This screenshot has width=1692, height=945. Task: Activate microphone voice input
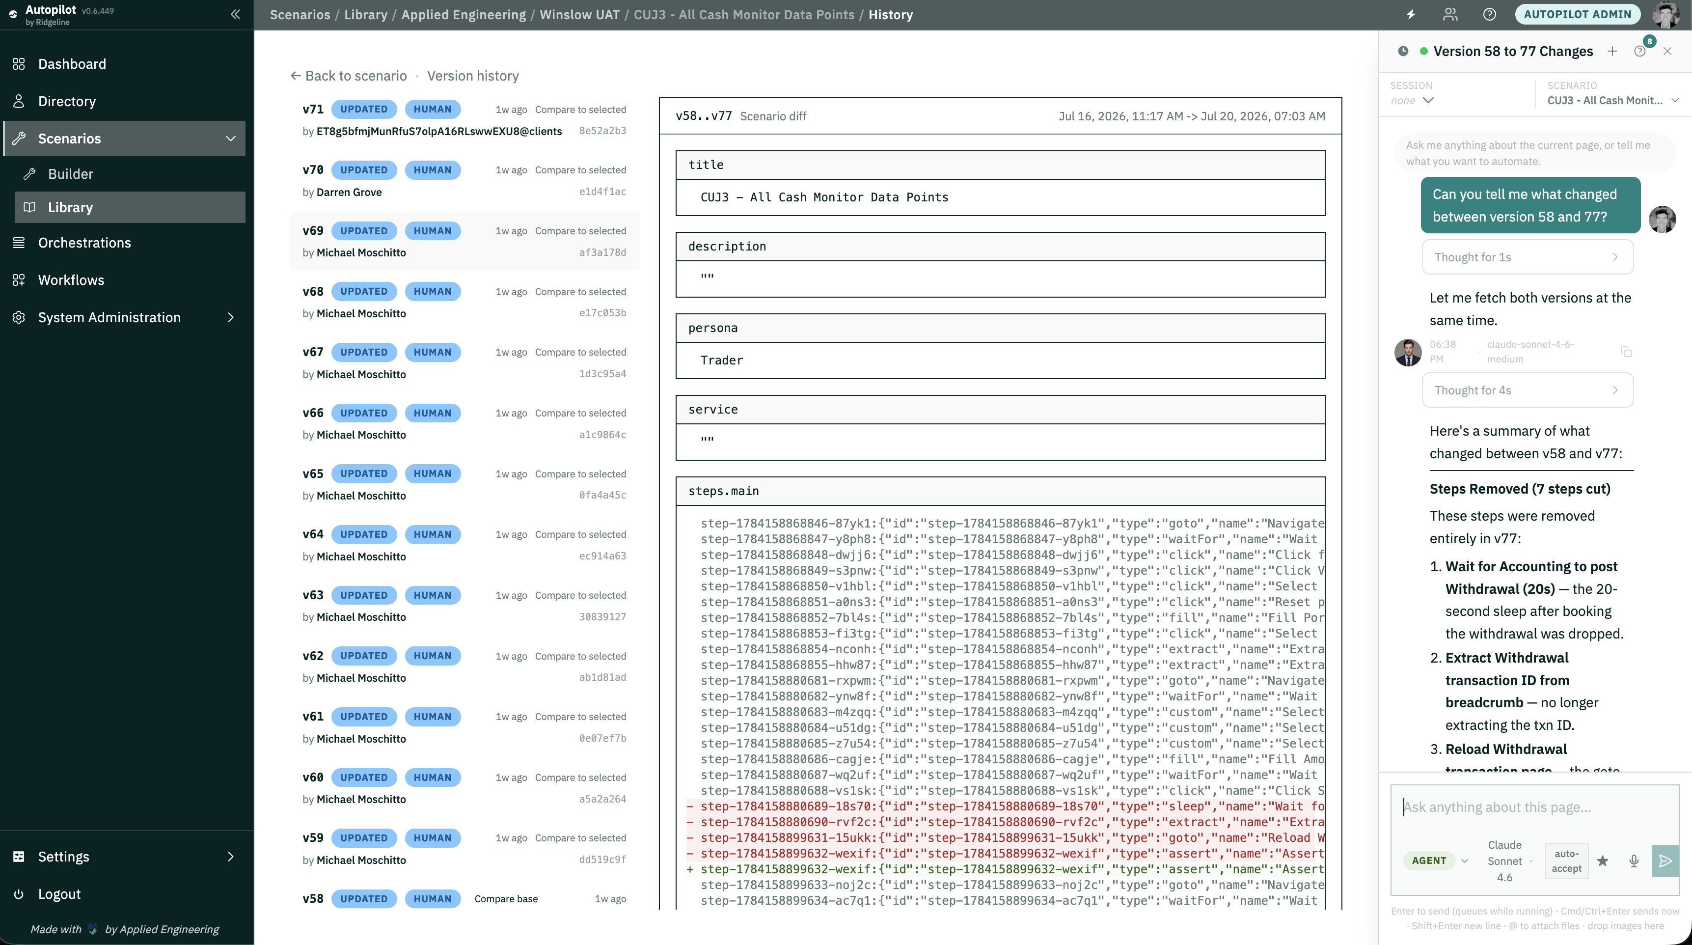(x=1634, y=861)
